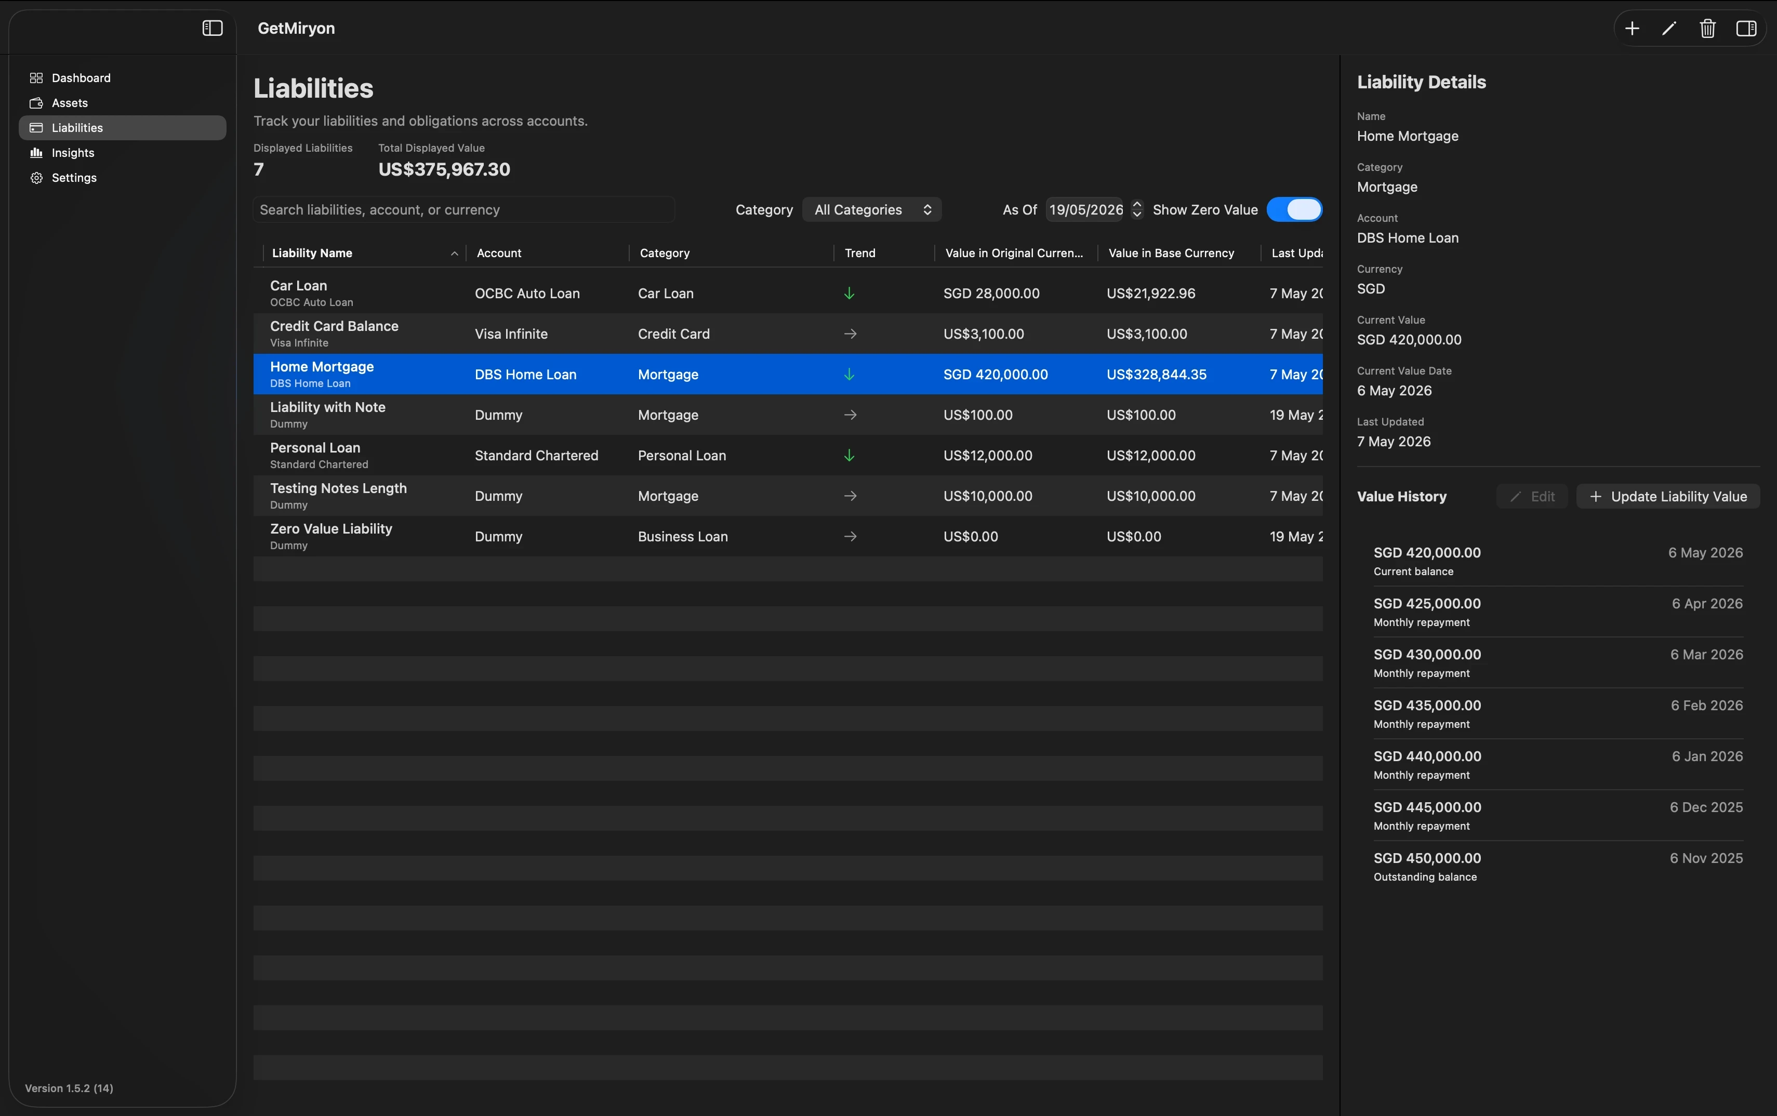Select the Testing Notes Length row

[788, 496]
